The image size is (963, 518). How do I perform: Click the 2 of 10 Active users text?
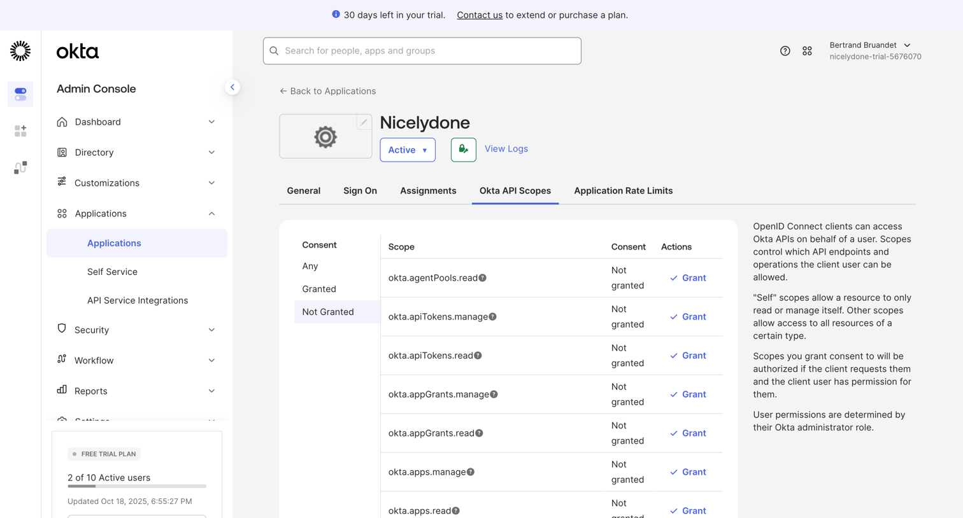pos(109,477)
